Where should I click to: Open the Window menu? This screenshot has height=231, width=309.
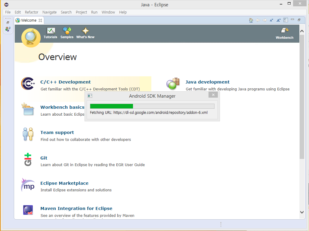(108, 12)
